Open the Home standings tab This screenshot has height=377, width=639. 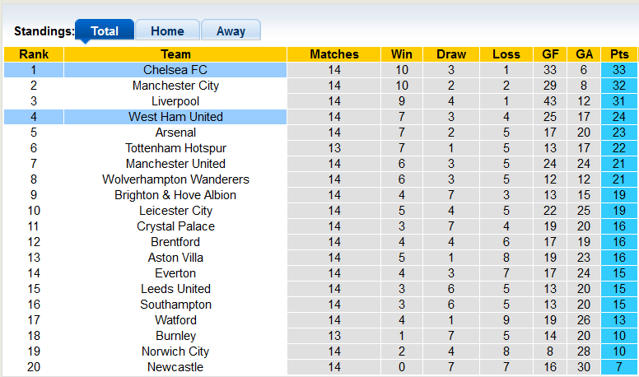click(x=167, y=31)
